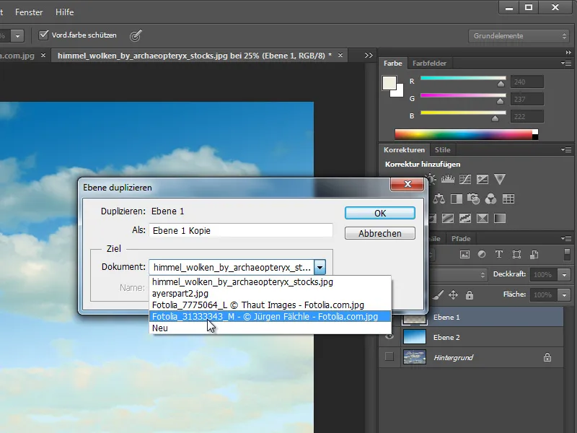577x433 pixels.
Task: Click the R color slider track
Action: point(463,78)
